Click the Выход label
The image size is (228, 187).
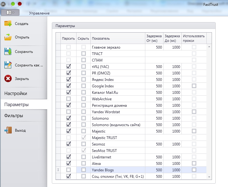pos(20,130)
